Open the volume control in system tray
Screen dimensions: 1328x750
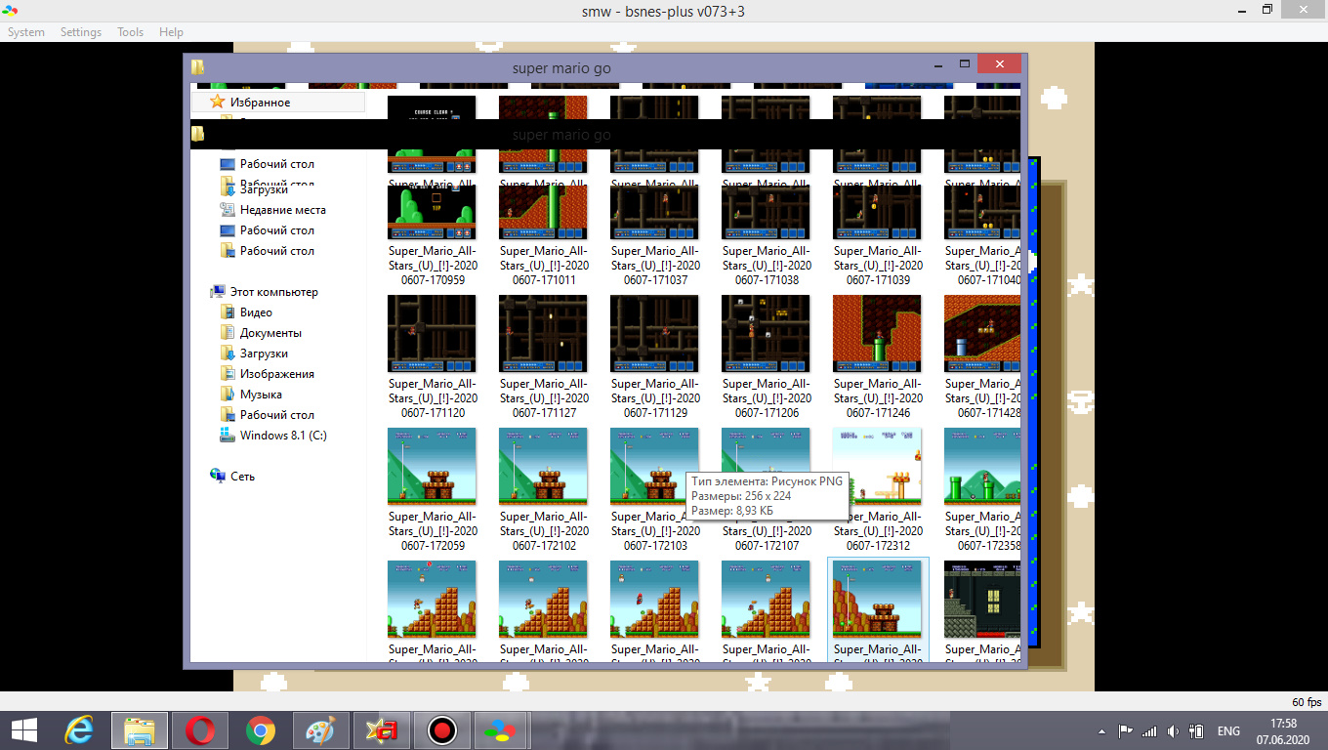[x=1173, y=730]
